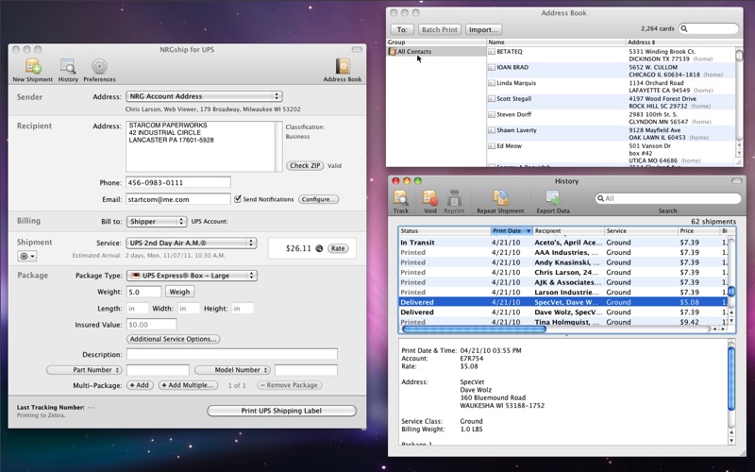Click the Check ZIP button

305,166
